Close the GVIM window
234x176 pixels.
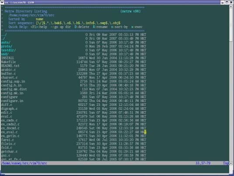point(231,2)
